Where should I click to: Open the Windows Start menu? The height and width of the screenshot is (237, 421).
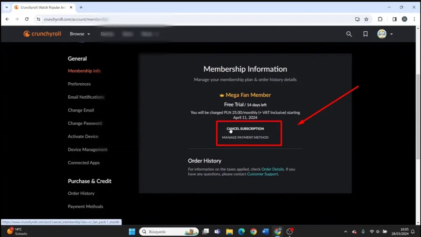point(132,232)
